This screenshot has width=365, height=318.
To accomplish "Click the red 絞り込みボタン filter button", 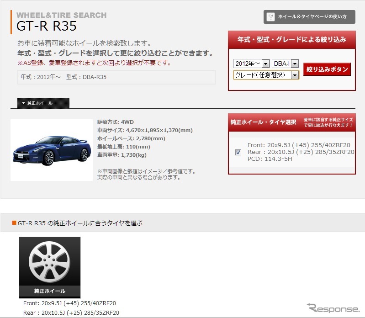I will coord(327,69).
